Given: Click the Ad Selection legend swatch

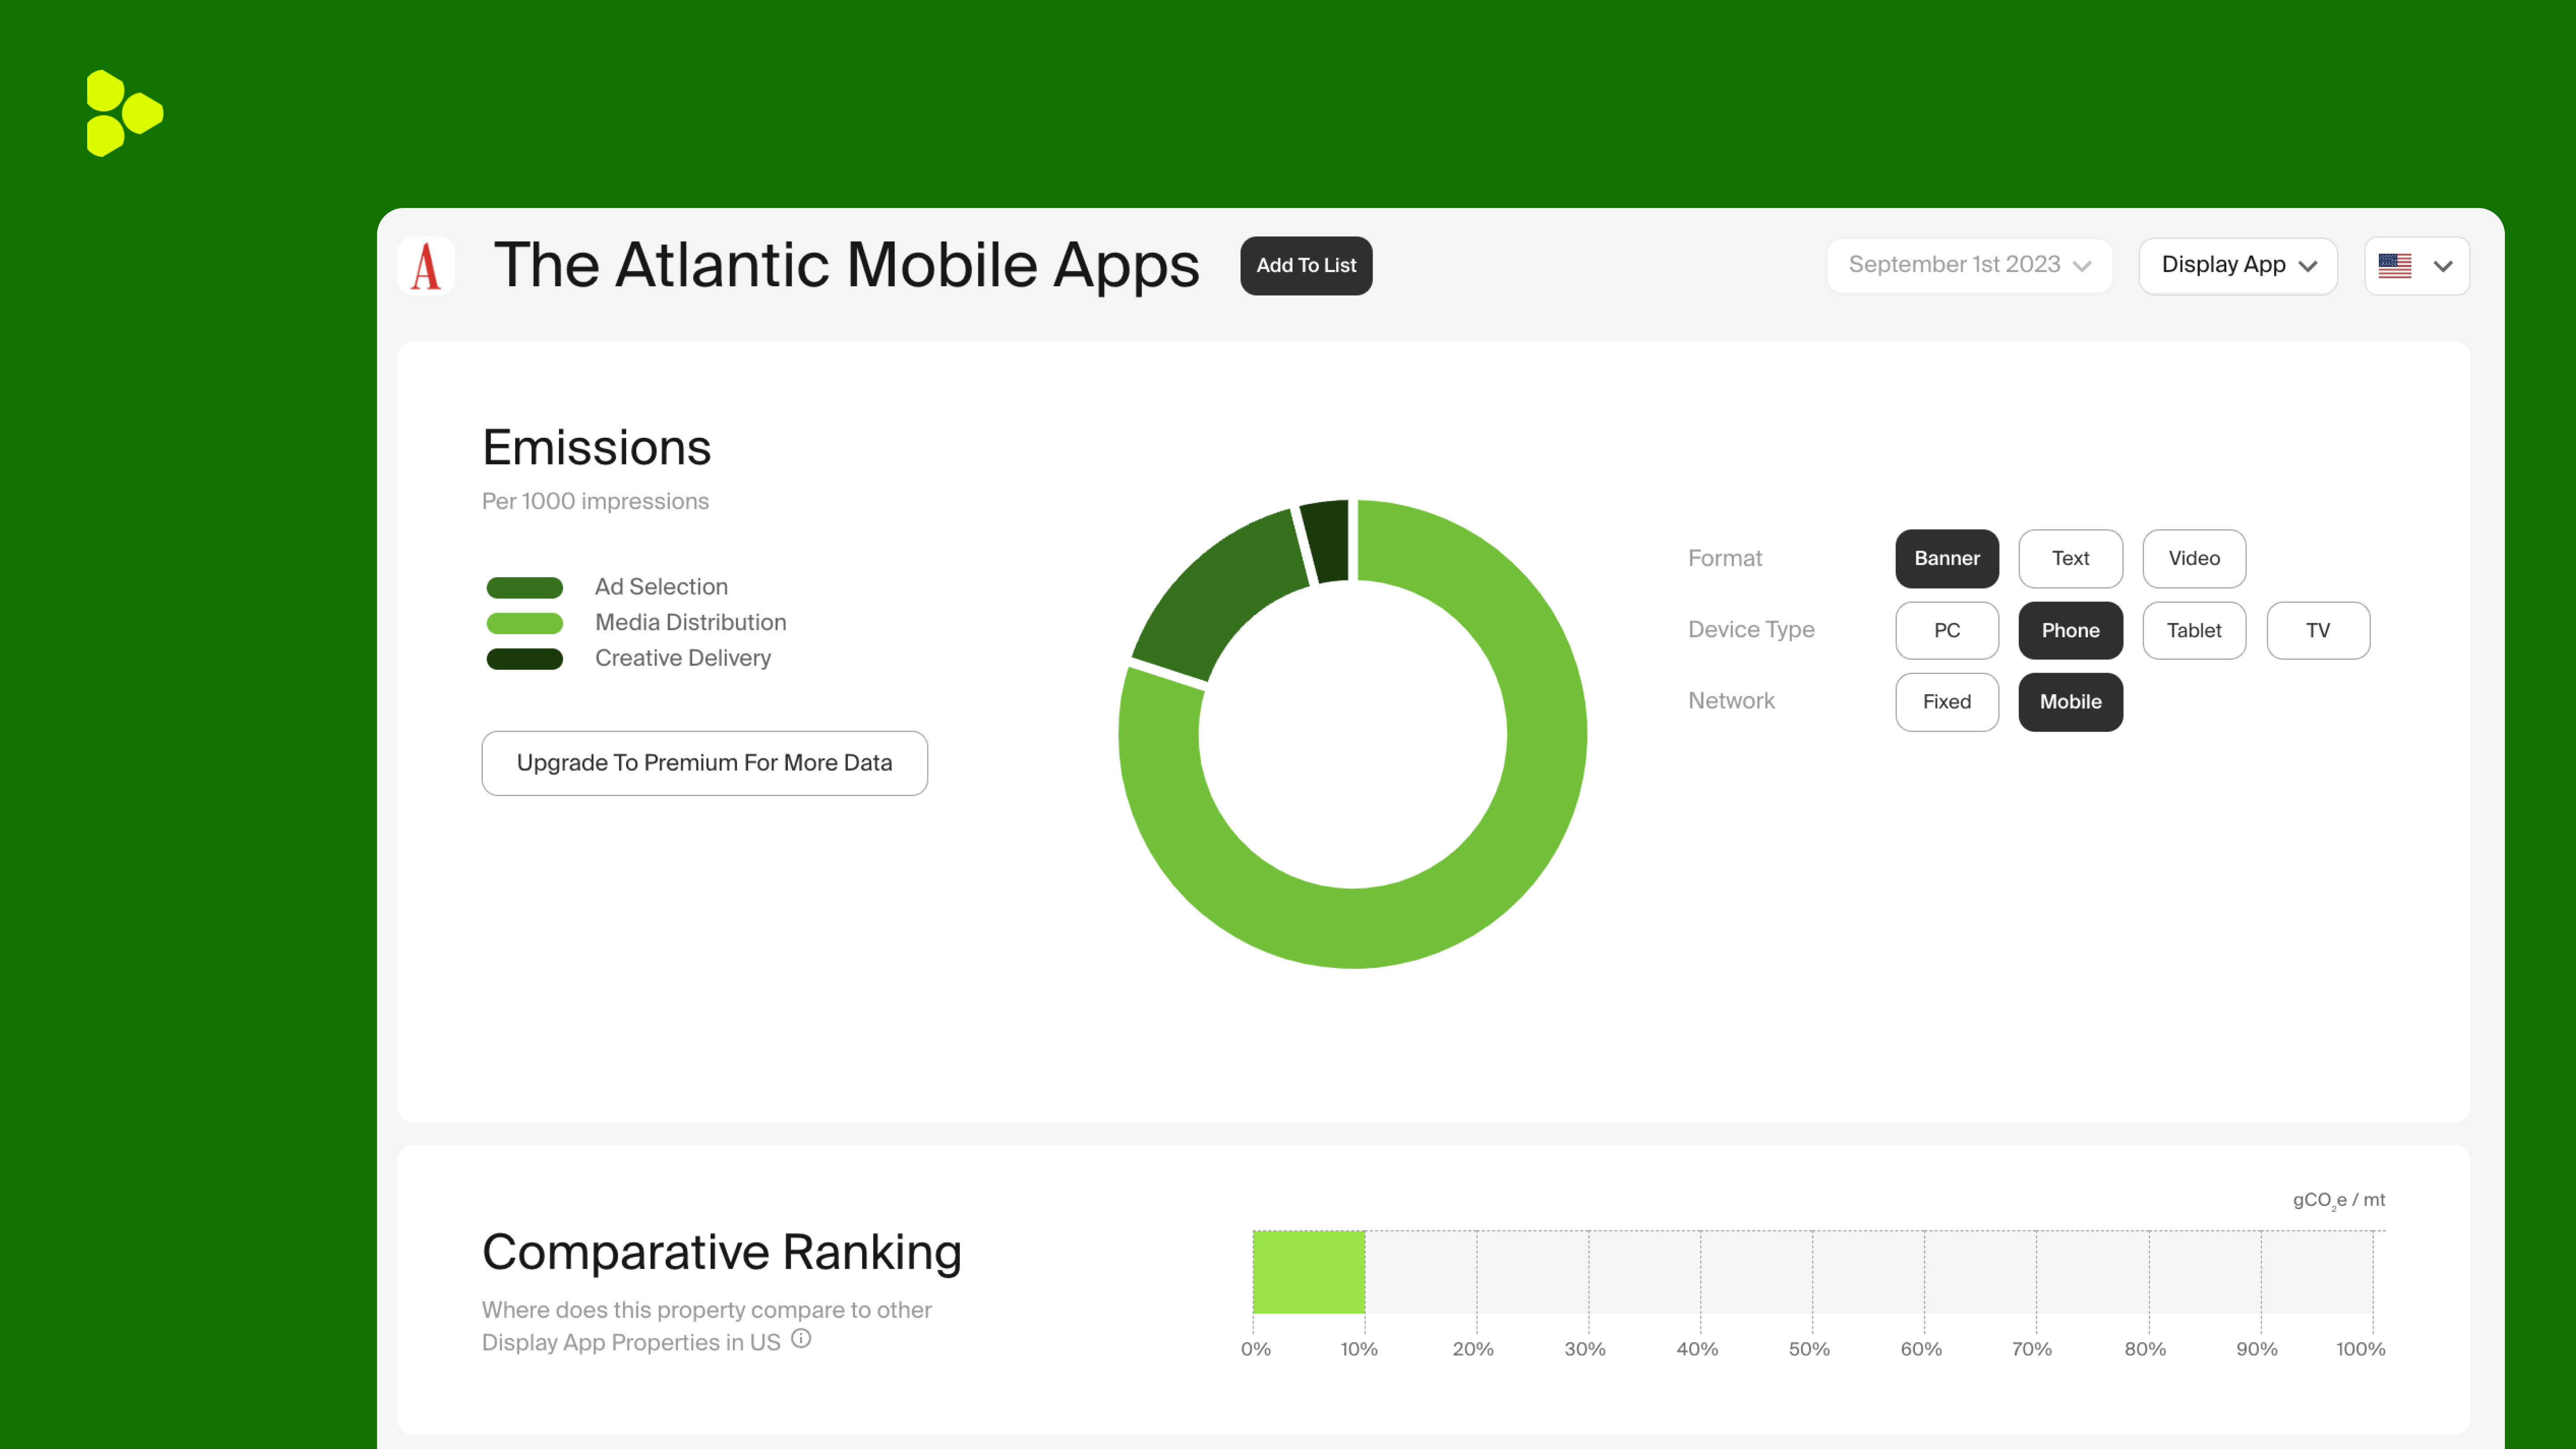Looking at the screenshot, I should tap(524, 587).
